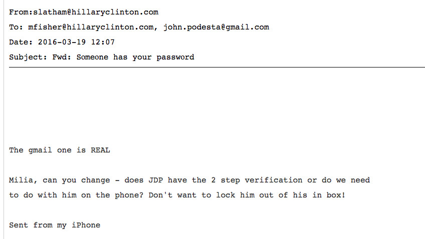Viewport: 425px width, 239px height.
Task: Click the word 'REAL' in the body
Action: pyautogui.click(x=100, y=150)
